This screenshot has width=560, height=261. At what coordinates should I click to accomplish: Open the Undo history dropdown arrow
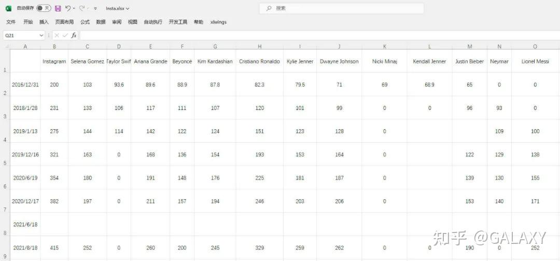[74, 8]
